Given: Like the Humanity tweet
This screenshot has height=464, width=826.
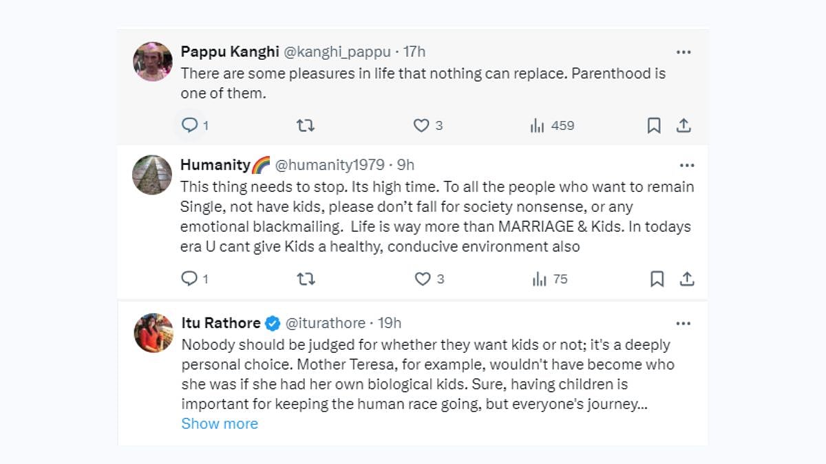Looking at the screenshot, I should click(x=421, y=278).
